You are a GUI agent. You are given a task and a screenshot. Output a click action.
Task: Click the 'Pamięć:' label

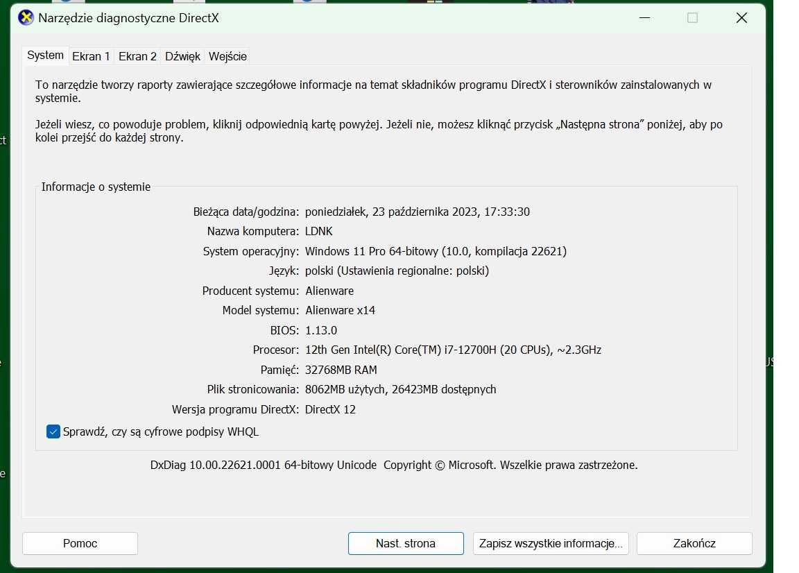coord(280,370)
